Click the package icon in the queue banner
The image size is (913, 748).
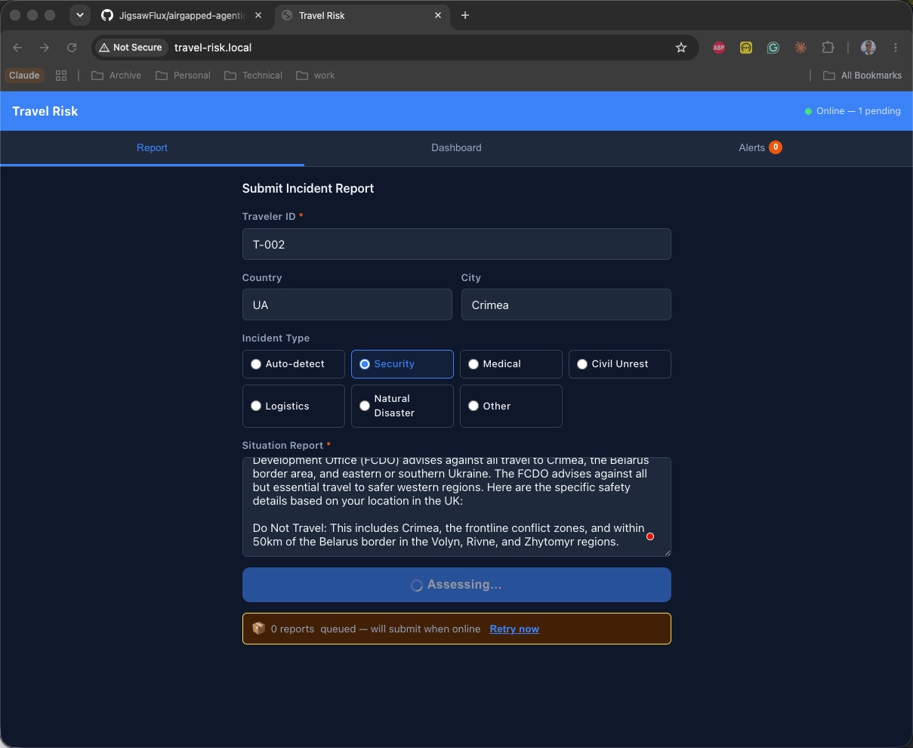(x=258, y=628)
